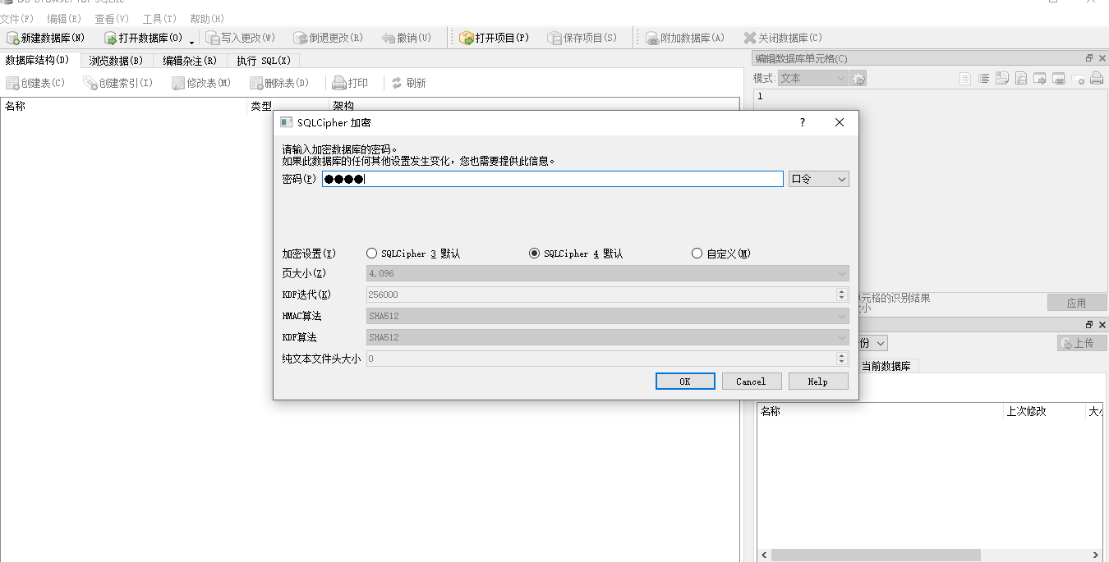
Task: Select 自定义 custom encryption radio button
Action: pos(721,254)
